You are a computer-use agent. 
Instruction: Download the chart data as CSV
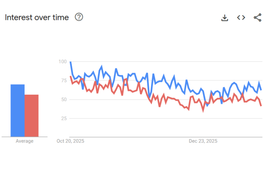click(x=225, y=17)
